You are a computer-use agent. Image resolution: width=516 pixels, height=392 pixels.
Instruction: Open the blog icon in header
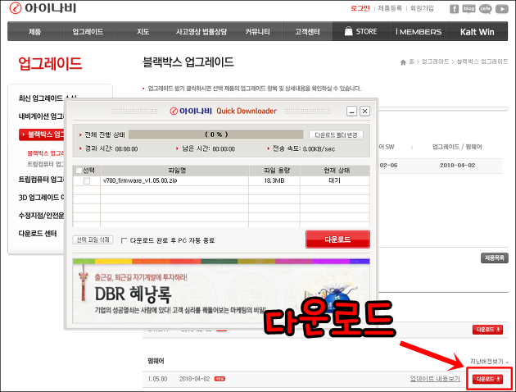tap(468, 9)
